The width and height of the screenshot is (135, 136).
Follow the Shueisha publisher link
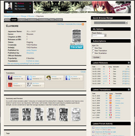(30, 53)
